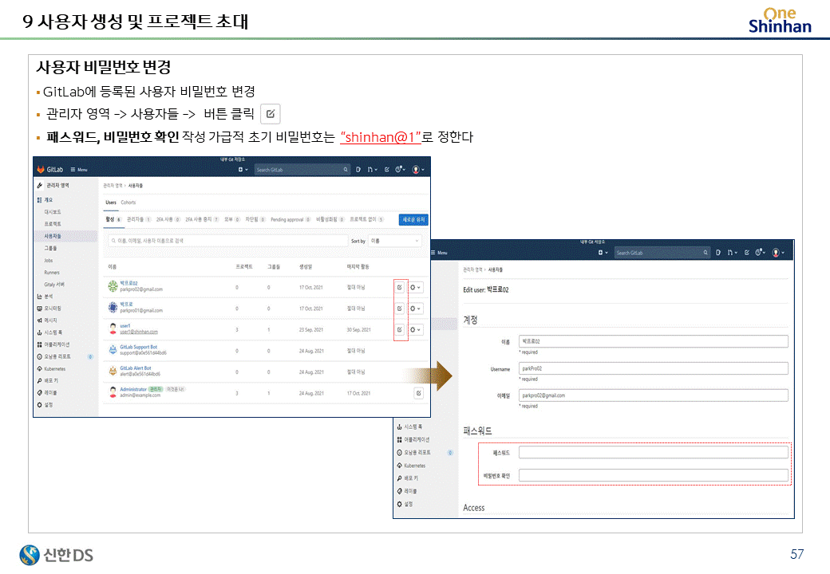Click 어플리케이션 grid icon in users list sidebar
Viewport: 830px width, 574px height.
tap(40, 344)
